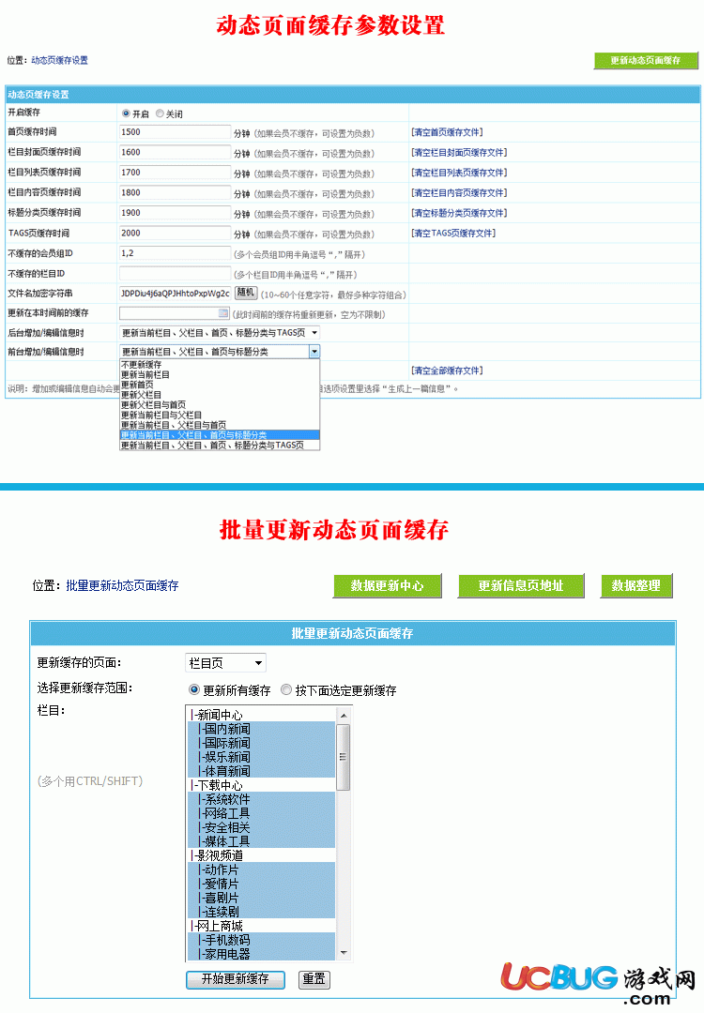Focus the 首页缓存时间 field showing 1500
Viewport: 704px width, 1013px height.
[x=175, y=132]
